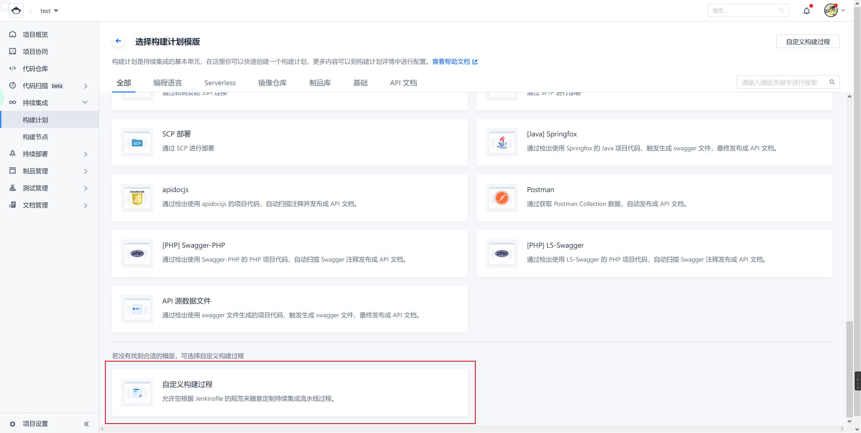
Task: Click the CODING logo at top left
Action: [16, 10]
